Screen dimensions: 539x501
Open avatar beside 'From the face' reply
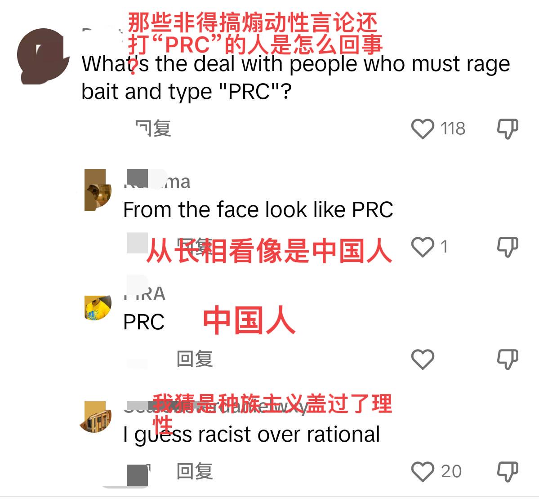click(x=98, y=190)
